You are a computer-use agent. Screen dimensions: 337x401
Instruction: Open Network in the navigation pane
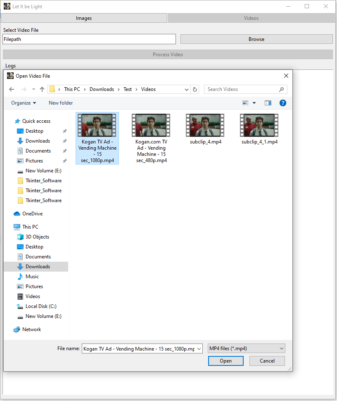[31, 329]
